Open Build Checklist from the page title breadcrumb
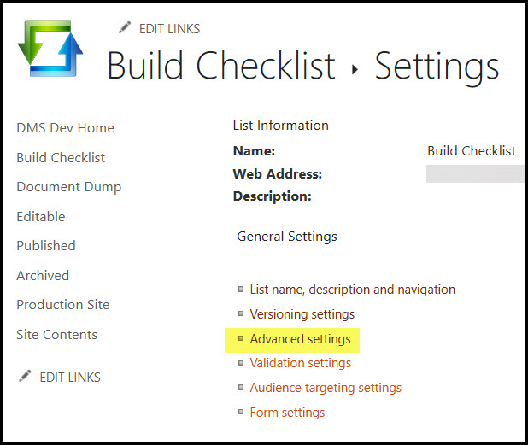The width and height of the screenshot is (528, 445). (221, 67)
